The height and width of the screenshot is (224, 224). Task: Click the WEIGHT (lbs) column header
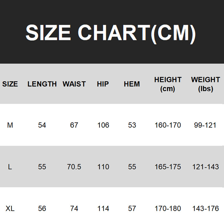pos(206,84)
